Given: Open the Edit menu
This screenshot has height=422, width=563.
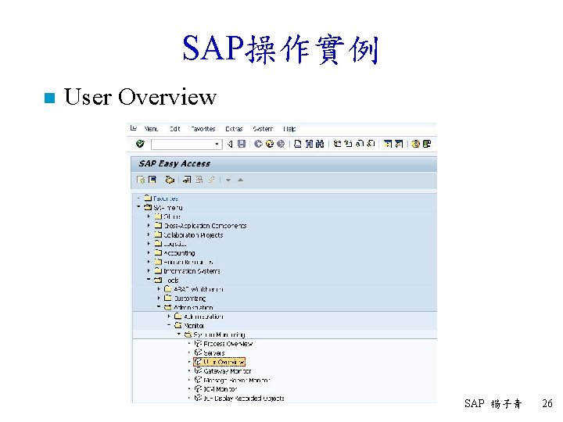Looking at the screenshot, I should pyautogui.click(x=175, y=129).
